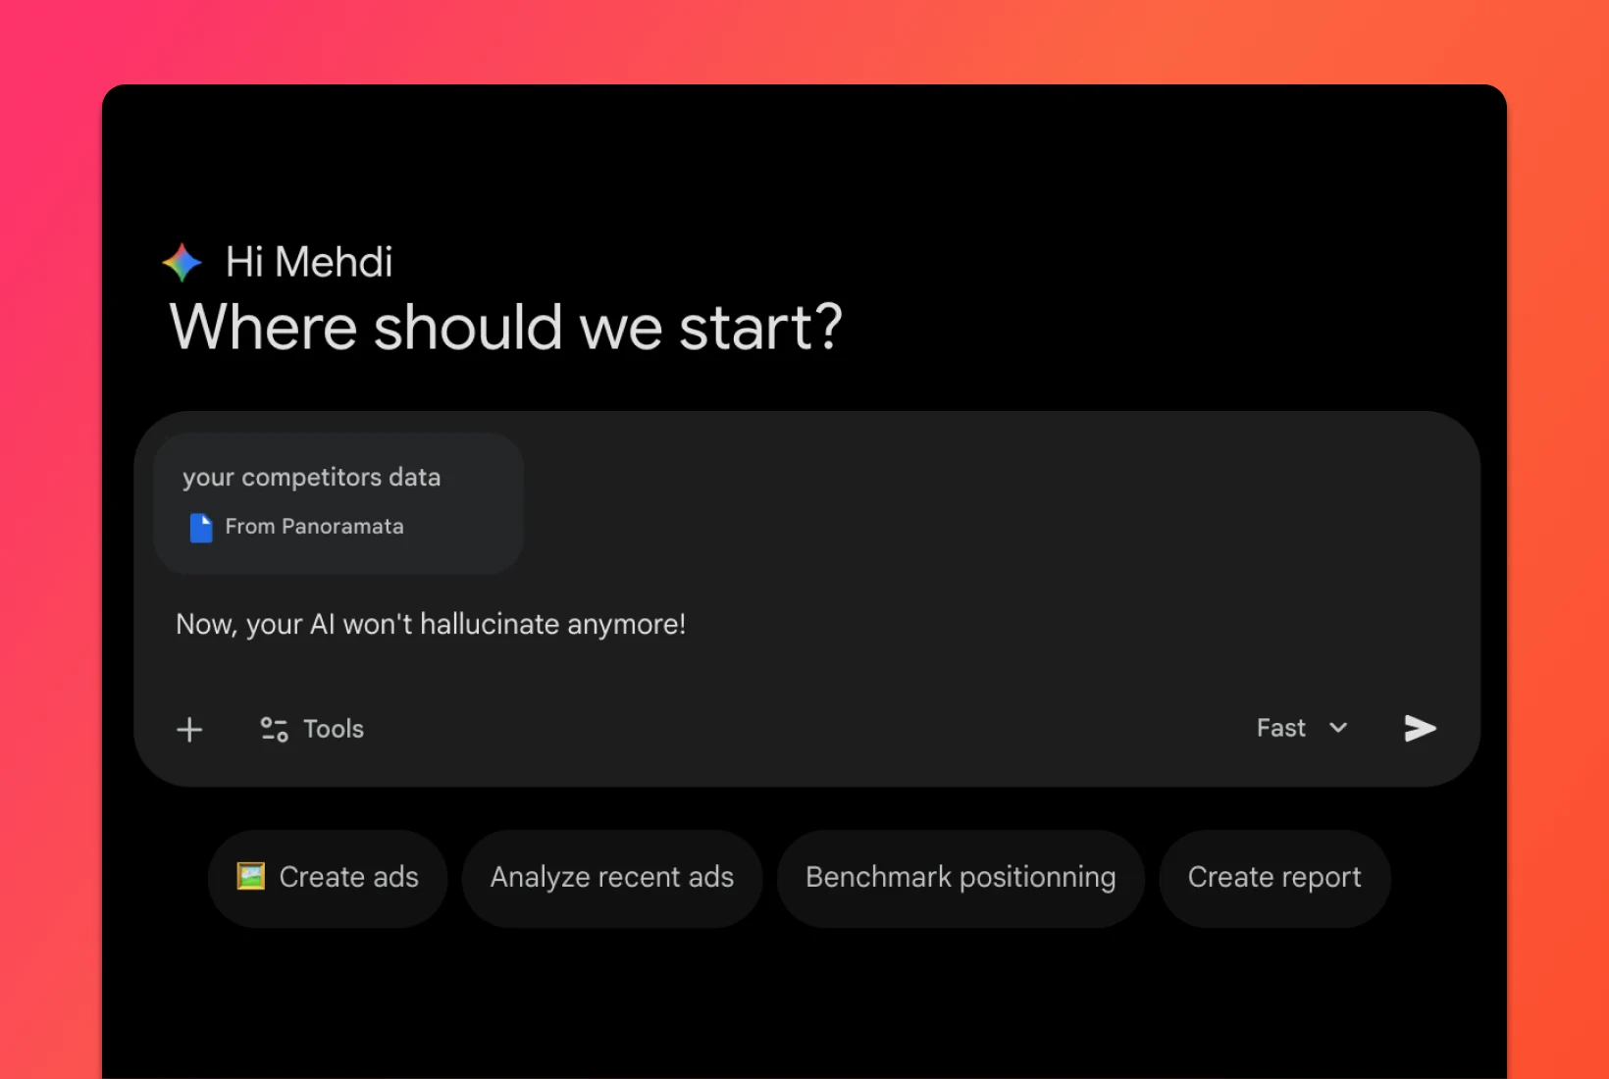
Task: Click the Hi Mehdi greeting text
Action: coord(307,261)
